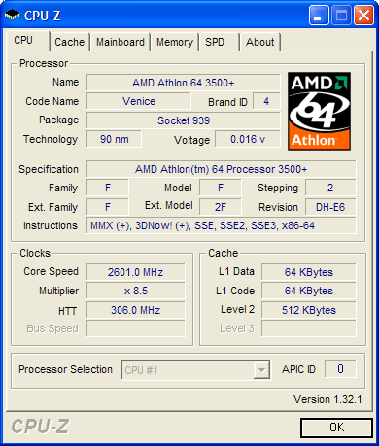Minimize the CPU-Z window
The width and height of the screenshot is (379, 446).
pyautogui.click(x=319, y=15)
